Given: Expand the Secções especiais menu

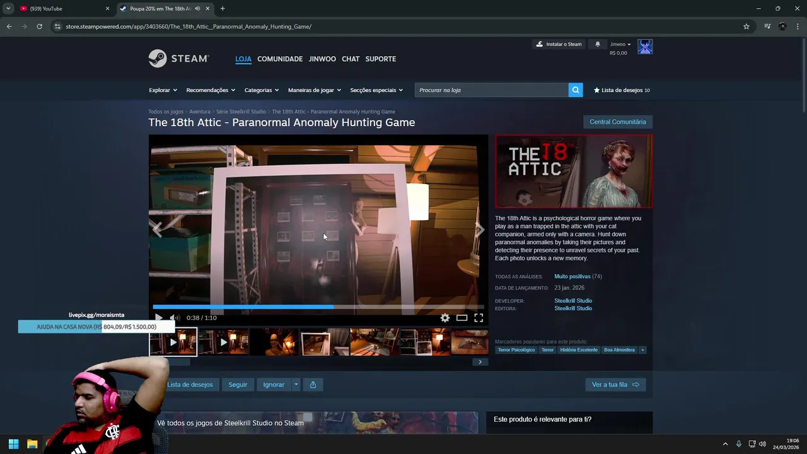Looking at the screenshot, I should (376, 90).
